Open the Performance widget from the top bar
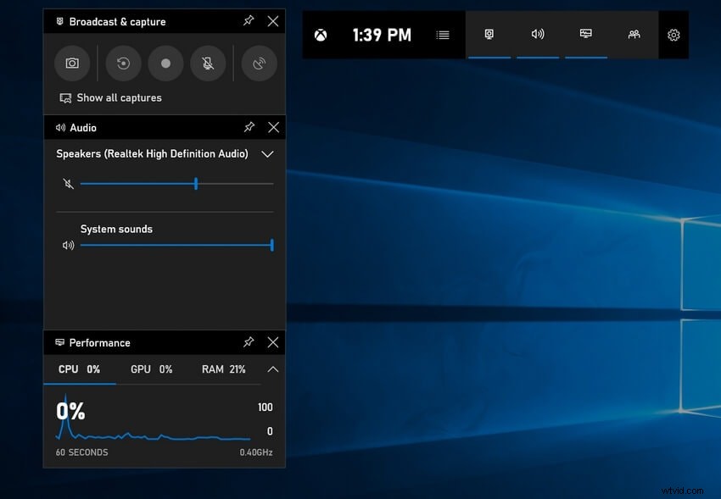This screenshot has height=499, width=721. [585, 35]
